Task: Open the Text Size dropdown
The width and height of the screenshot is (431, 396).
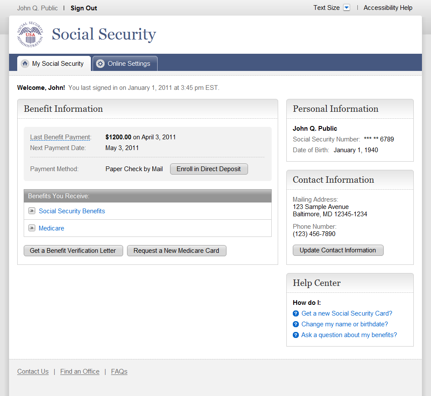Action: click(x=347, y=8)
